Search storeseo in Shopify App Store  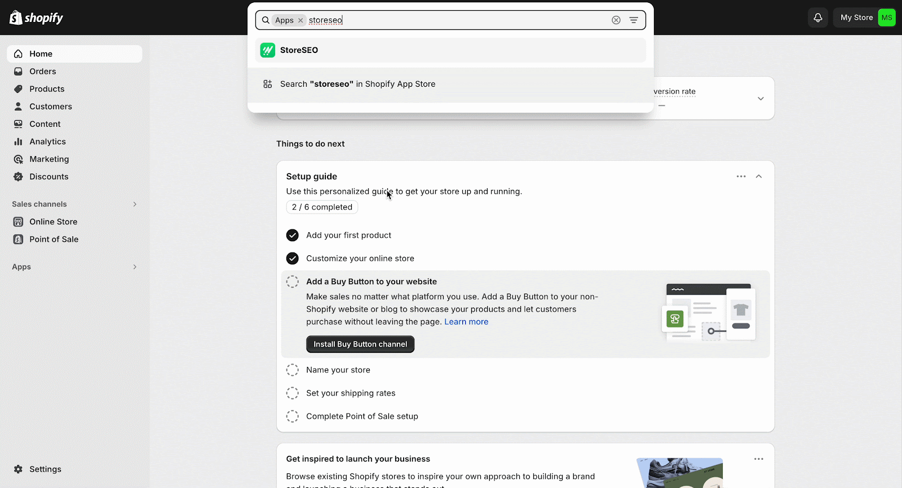pyautogui.click(x=450, y=84)
